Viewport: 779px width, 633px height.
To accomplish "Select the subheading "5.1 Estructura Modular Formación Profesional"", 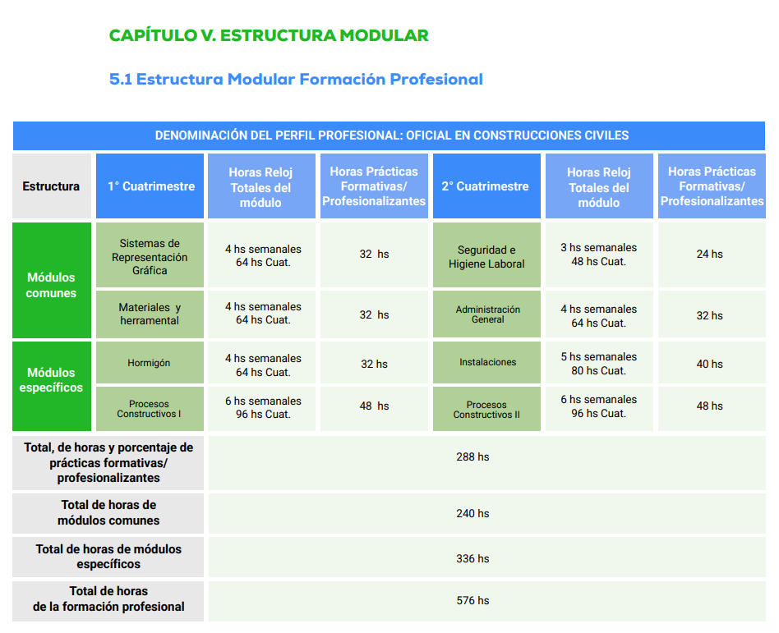I will click(x=296, y=79).
